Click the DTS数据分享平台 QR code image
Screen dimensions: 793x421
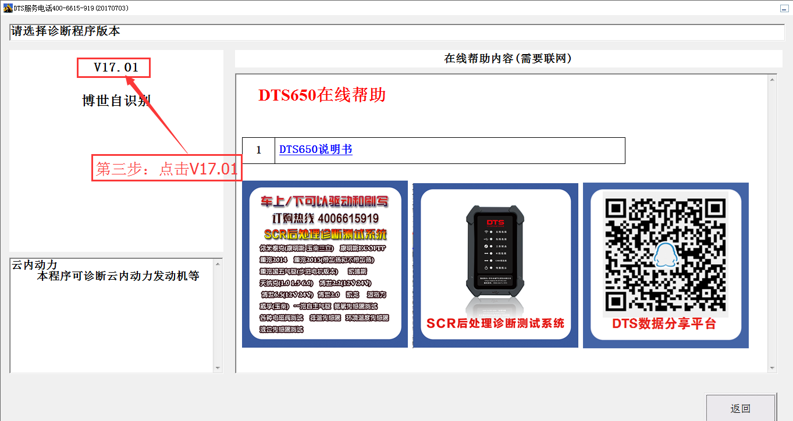click(x=666, y=266)
